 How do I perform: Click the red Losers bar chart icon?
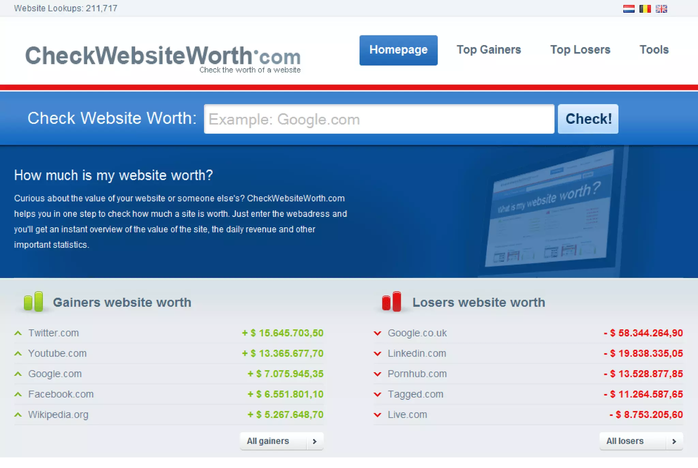click(x=391, y=301)
